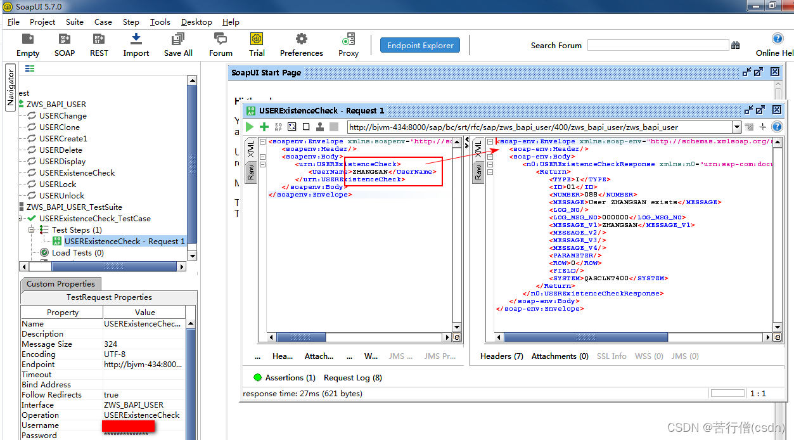Collapse the Test Steps (1) node
This screenshot has height=440, width=794.
click(x=32, y=230)
